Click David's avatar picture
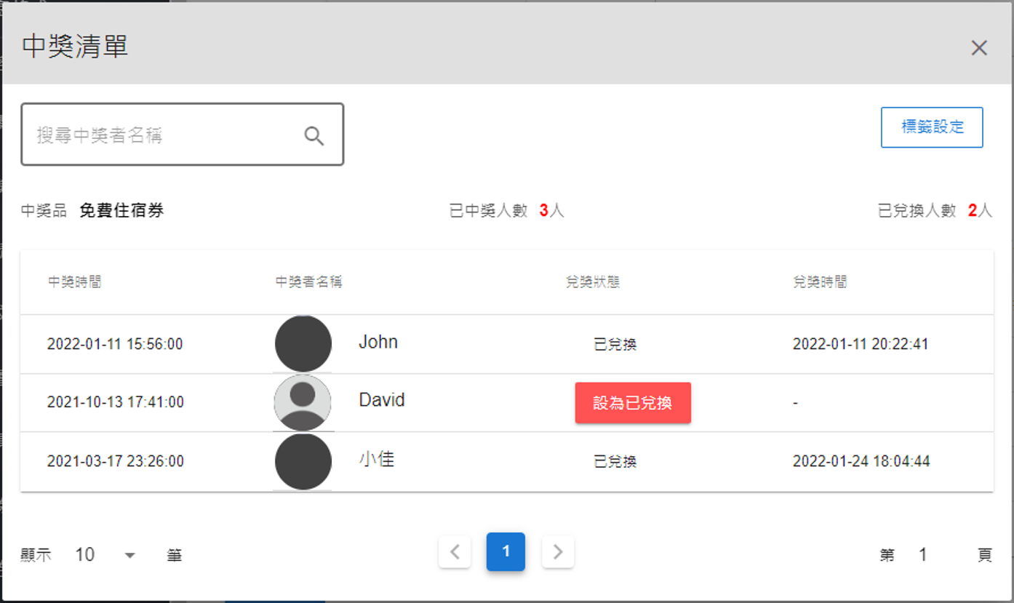1014x603 pixels. coord(303,402)
